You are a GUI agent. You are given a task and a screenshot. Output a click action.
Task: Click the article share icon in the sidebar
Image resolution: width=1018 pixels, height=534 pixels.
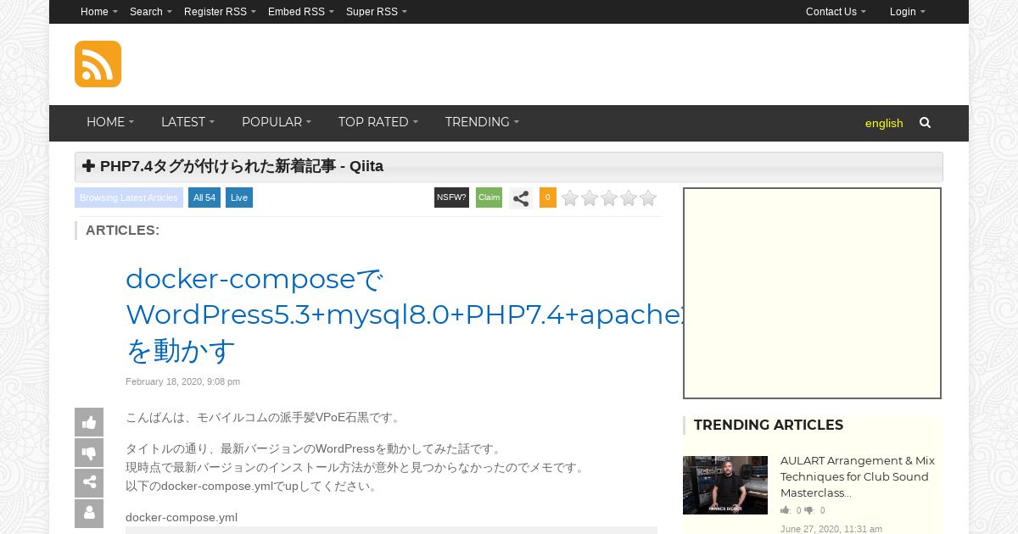coord(89,483)
